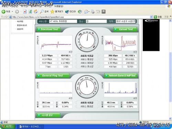Run the Network Game & VoIP Test
The width and height of the screenshot is (172, 129).
pyautogui.click(x=121, y=76)
